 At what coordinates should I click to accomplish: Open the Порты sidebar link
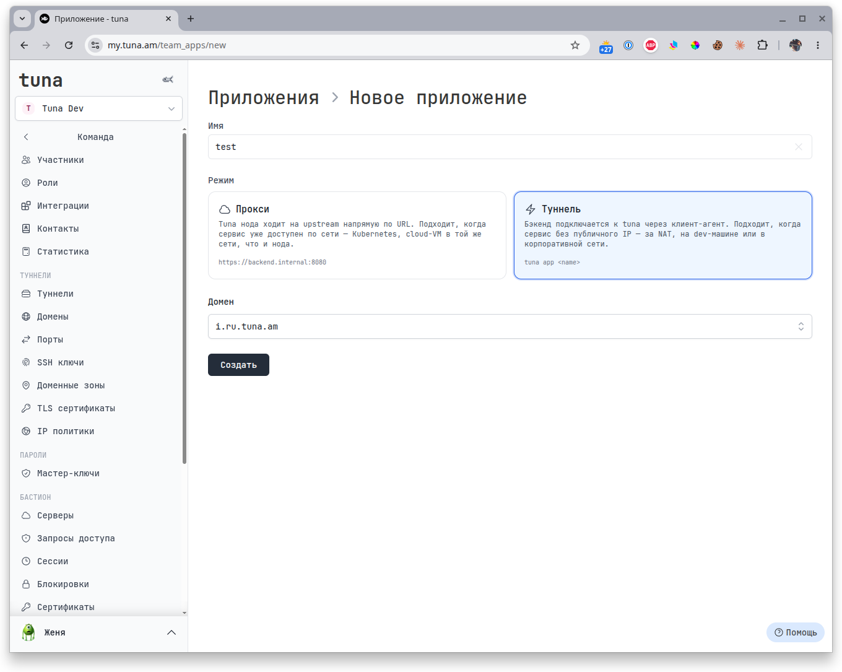click(50, 339)
